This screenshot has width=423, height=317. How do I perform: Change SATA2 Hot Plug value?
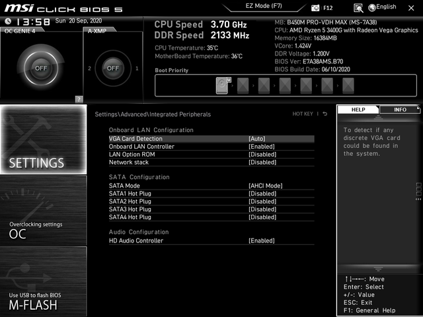click(x=262, y=201)
